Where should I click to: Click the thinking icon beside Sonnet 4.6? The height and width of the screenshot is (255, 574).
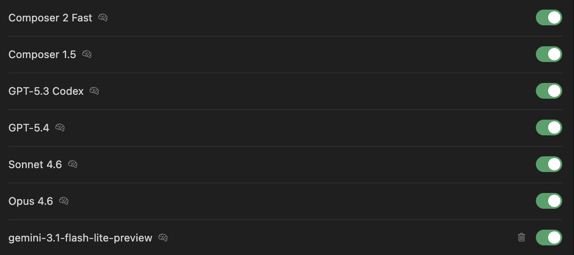click(x=73, y=165)
